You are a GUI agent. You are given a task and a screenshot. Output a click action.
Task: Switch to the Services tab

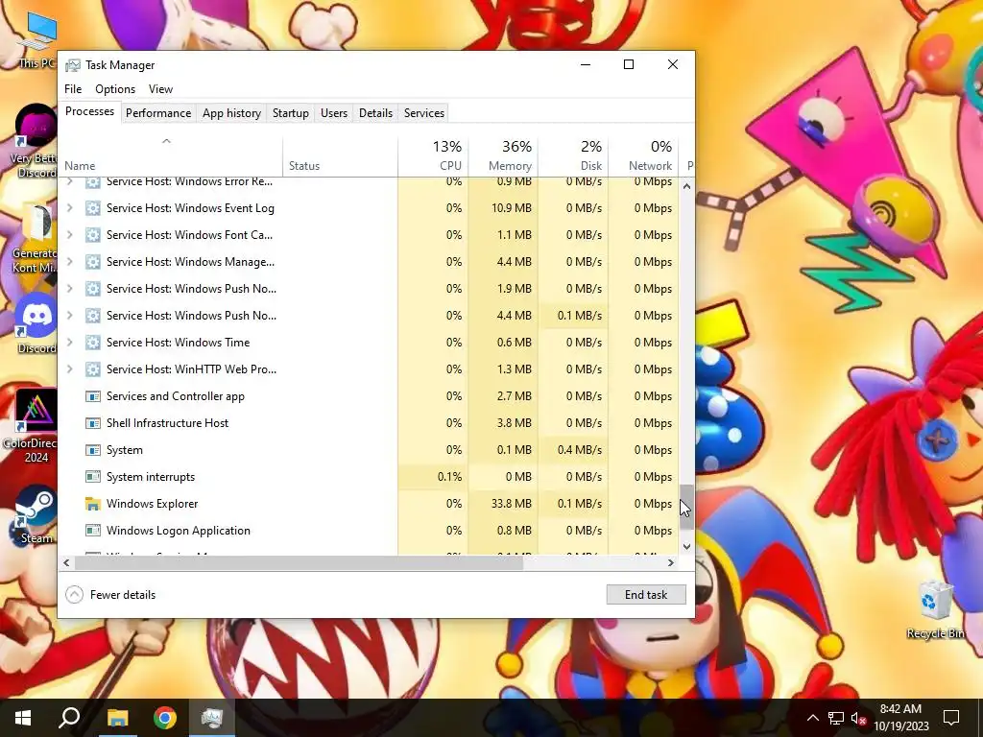click(x=423, y=113)
